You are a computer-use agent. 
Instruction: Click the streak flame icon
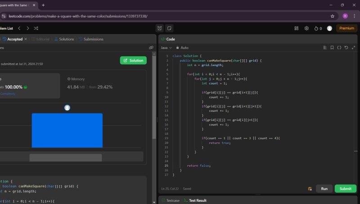(x=317, y=28)
